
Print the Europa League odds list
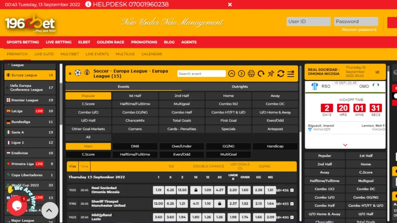251,74
